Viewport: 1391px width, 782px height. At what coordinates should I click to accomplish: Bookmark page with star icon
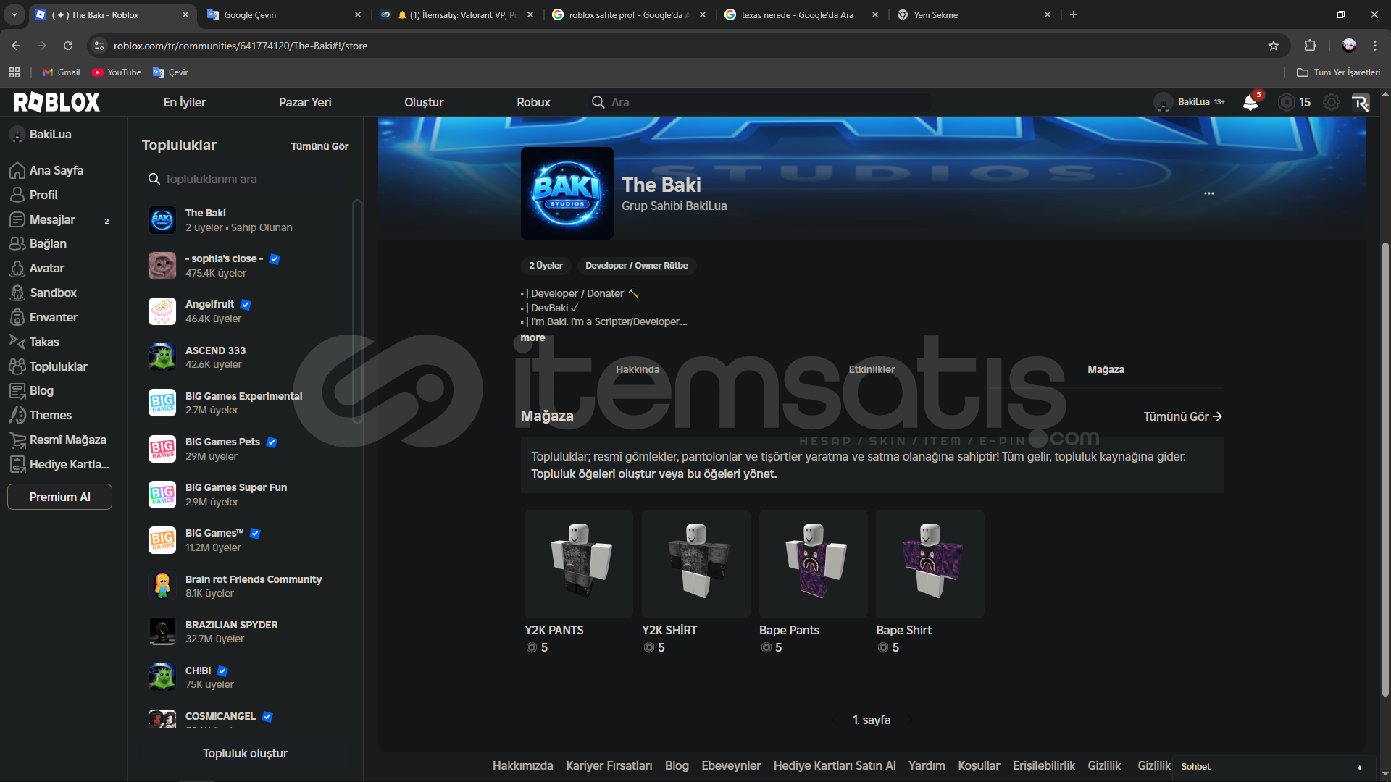pyautogui.click(x=1274, y=46)
